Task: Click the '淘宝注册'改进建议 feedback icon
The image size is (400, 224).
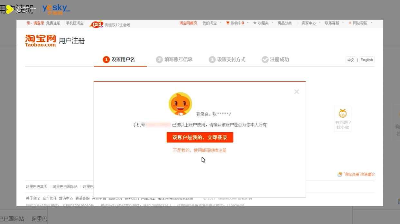Action: 340,175
